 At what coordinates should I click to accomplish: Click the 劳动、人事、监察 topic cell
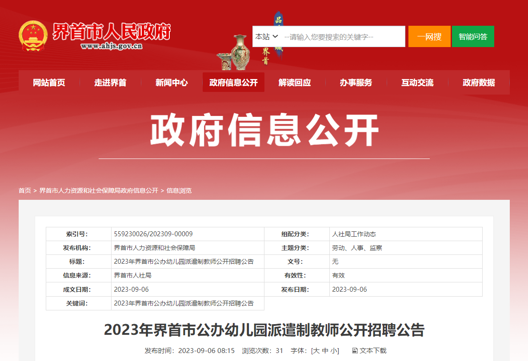tap(357, 248)
